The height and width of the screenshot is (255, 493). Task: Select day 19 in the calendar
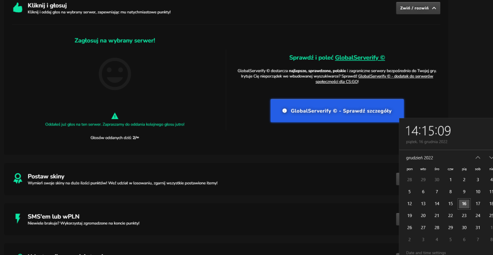point(409,216)
